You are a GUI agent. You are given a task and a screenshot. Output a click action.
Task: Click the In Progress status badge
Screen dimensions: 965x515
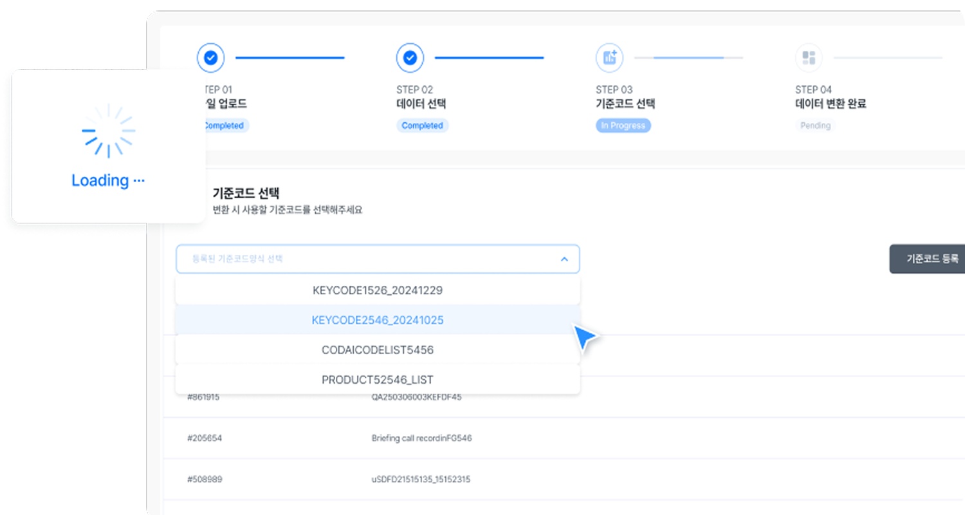tap(623, 126)
